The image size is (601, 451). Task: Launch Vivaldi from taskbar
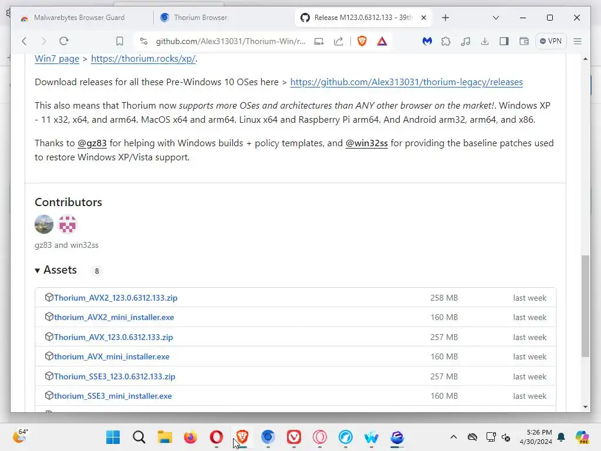pyautogui.click(x=294, y=437)
